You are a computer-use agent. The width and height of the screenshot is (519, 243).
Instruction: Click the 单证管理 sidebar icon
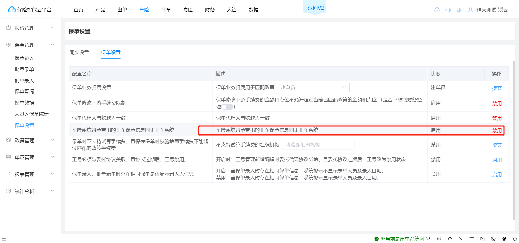tap(8, 157)
